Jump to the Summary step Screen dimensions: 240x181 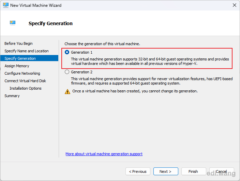tap(12, 96)
